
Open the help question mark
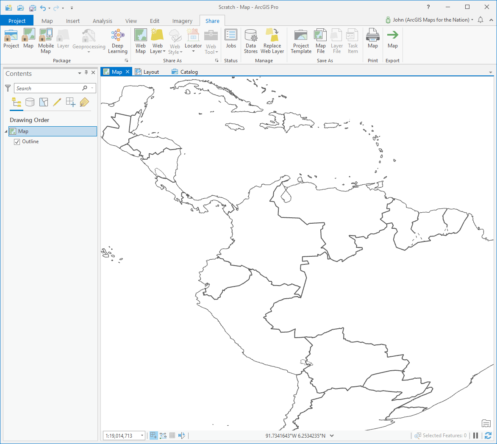click(428, 7)
